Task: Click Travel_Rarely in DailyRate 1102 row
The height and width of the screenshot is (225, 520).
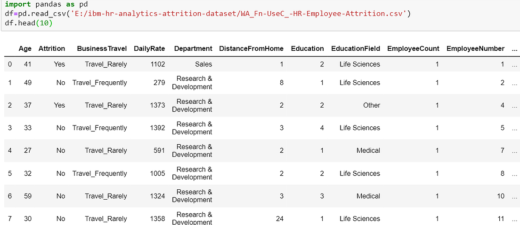Action: pyautogui.click(x=106, y=64)
